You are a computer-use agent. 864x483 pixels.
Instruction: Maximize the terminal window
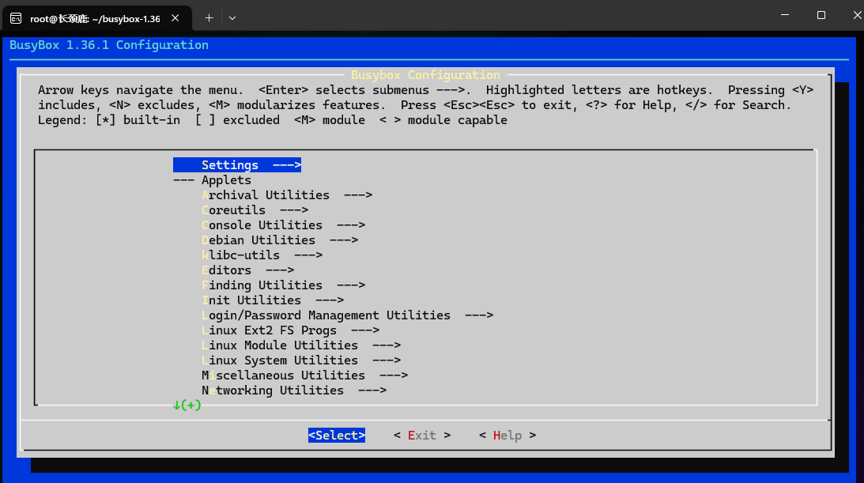[x=821, y=15]
